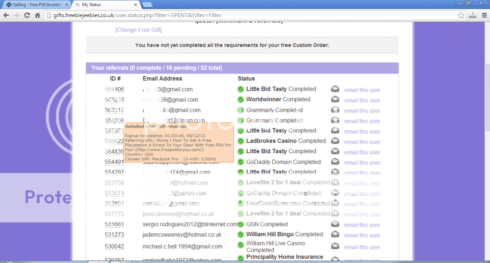This screenshot has width=490, height=263.
Task: Open referral ID 531775 details
Action: click(x=114, y=214)
